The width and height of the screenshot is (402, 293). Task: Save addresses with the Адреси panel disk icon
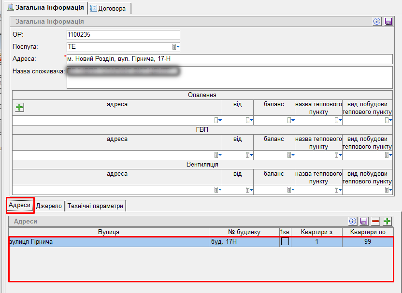(x=364, y=221)
